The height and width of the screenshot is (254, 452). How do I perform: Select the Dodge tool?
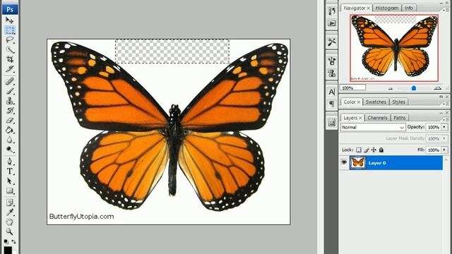tap(9, 150)
